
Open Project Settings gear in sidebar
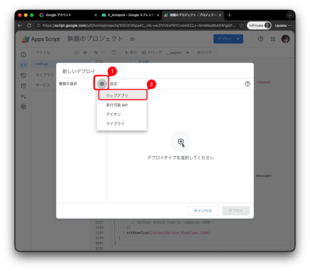pos(23,107)
